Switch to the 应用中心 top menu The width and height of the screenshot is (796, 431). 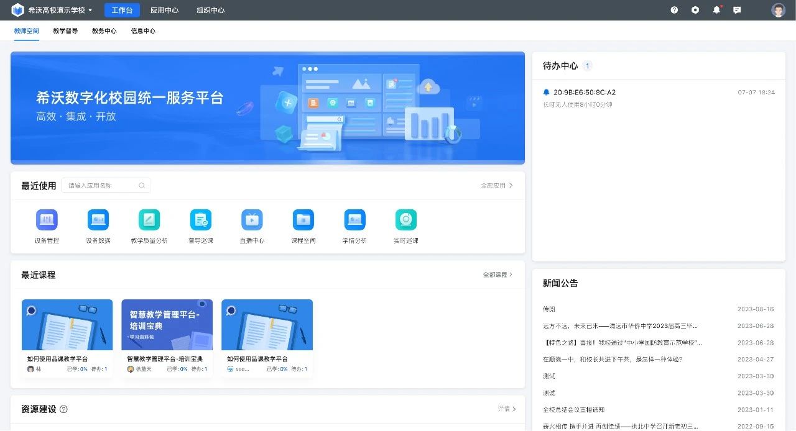click(164, 10)
